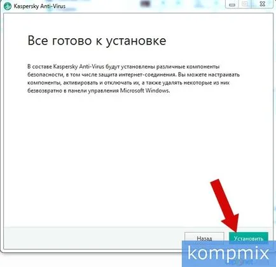This screenshot has width=276, height=267.
Task: Click the line starting "В составе Kaspersky Anti-Virus"
Action: [x=123, y=67]
